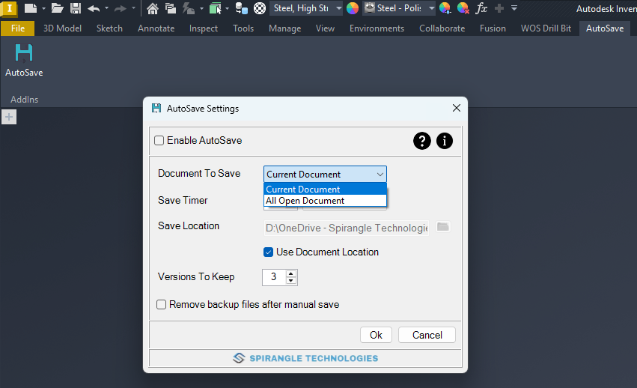Click the checkered sphere appearance icon
637x388 pixels.
click(x=260, y=8)
